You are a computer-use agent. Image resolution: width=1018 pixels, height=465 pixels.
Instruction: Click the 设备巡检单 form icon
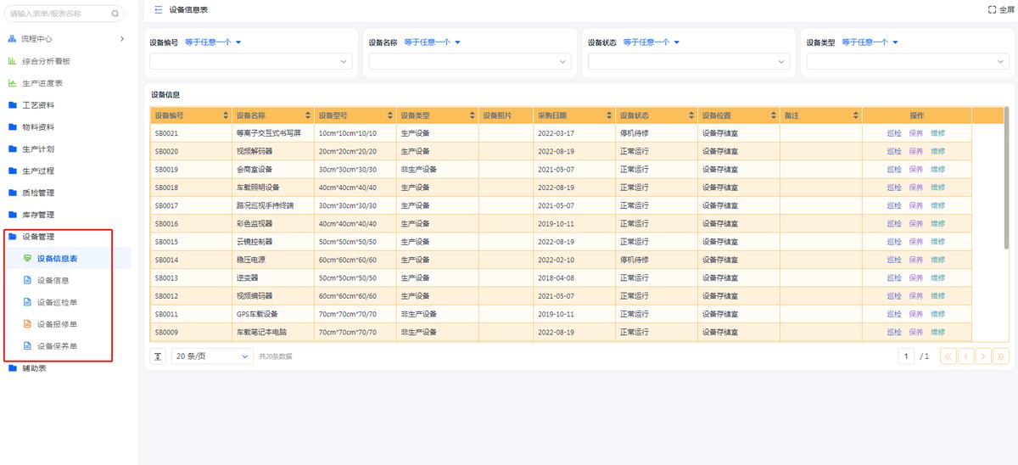(x=27, y=302)
